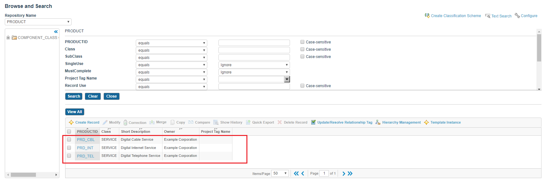Go to the first results page
Screen dimensions: 545x180
pos(296,173)
